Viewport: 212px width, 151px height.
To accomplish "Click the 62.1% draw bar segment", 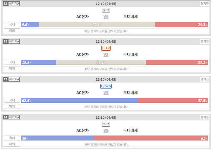I will (x=97, y=25).
